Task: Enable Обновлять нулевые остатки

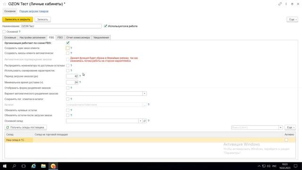Action: [x=67, y=110]
